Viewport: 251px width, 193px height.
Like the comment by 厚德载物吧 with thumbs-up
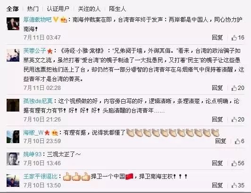[x=234, y=38]
